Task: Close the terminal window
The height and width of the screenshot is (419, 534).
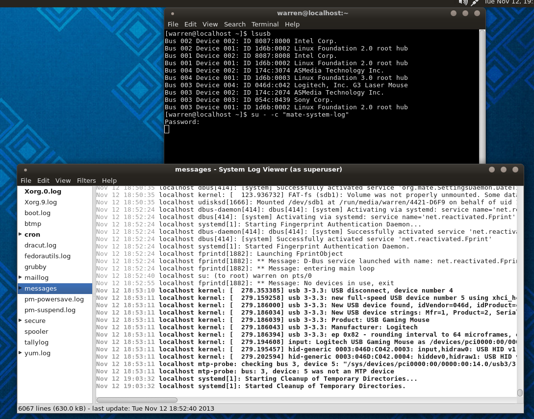Action: [477, 13]
